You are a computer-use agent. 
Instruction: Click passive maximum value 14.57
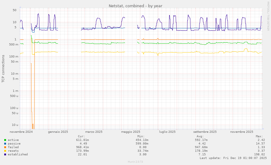point(260,144)
